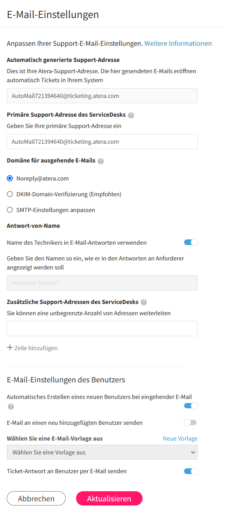Toggle Automatisches Erstellen eines neuen Benutzers switch
The image size is (225, 519).
click(191, 406)
